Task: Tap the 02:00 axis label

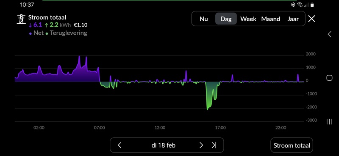Action: 39,128
